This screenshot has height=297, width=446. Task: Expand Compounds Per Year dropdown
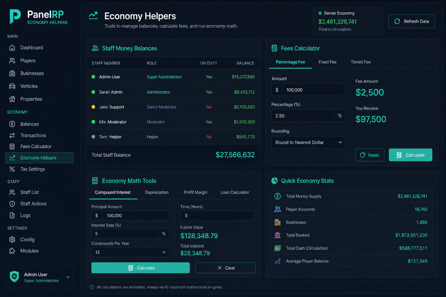[x=130, y=252]
